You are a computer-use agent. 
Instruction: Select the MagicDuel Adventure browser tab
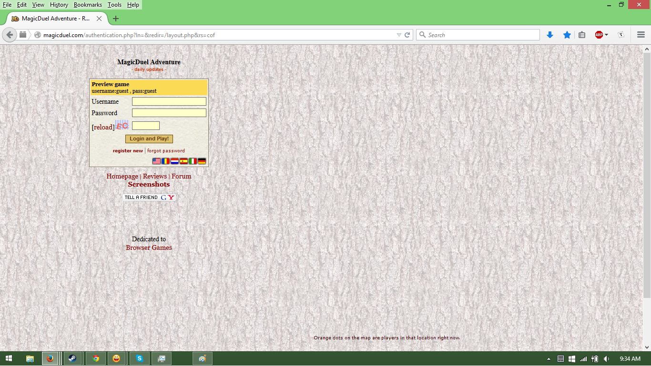pos(56,19)
